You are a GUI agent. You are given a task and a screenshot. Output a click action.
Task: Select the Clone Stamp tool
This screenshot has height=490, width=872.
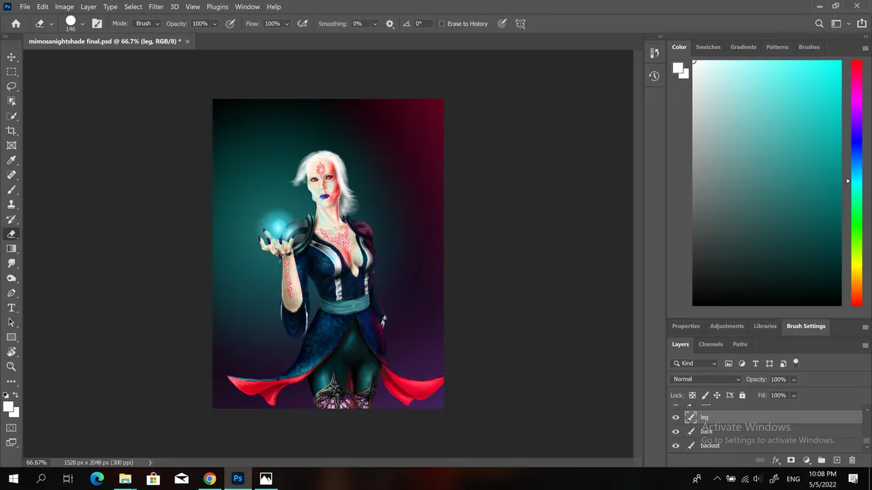(x=12, y=204)
